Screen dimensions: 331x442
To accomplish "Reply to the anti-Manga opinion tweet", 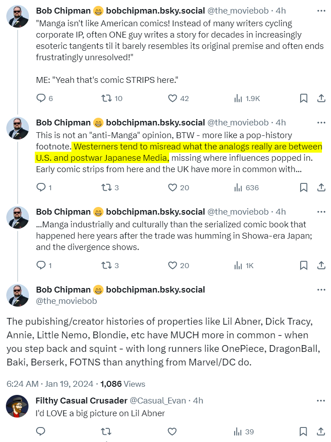I will (41, 187).
